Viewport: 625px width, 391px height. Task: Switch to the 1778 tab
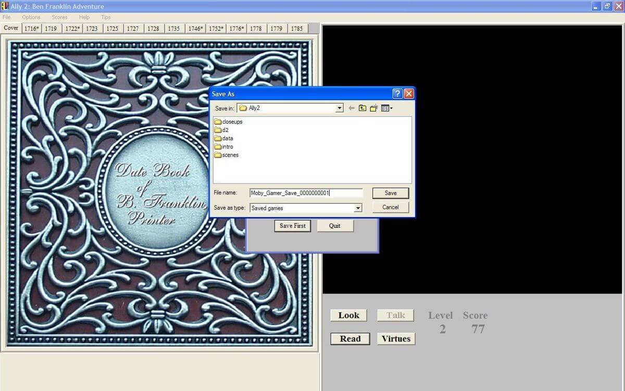pyautogui.click(x=256, y=29)
